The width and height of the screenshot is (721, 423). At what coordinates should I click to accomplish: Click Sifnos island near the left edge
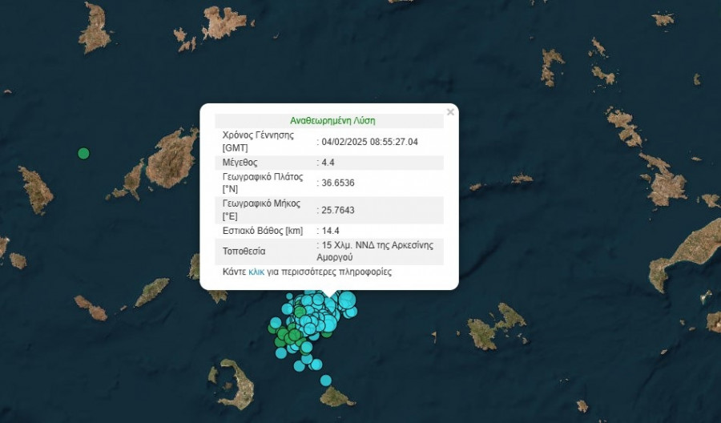click(x=35, y=190)
